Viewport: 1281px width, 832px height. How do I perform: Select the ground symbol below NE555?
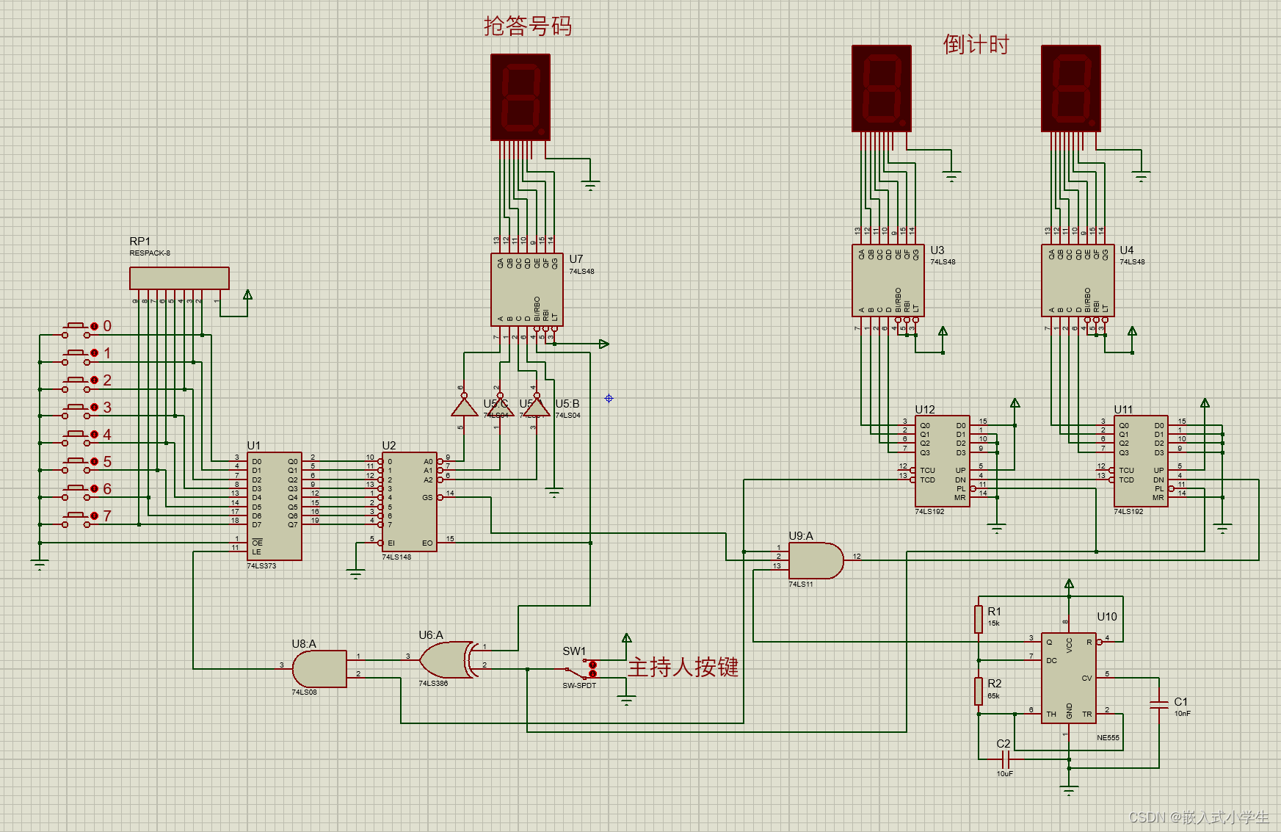tap(1069, 791)
